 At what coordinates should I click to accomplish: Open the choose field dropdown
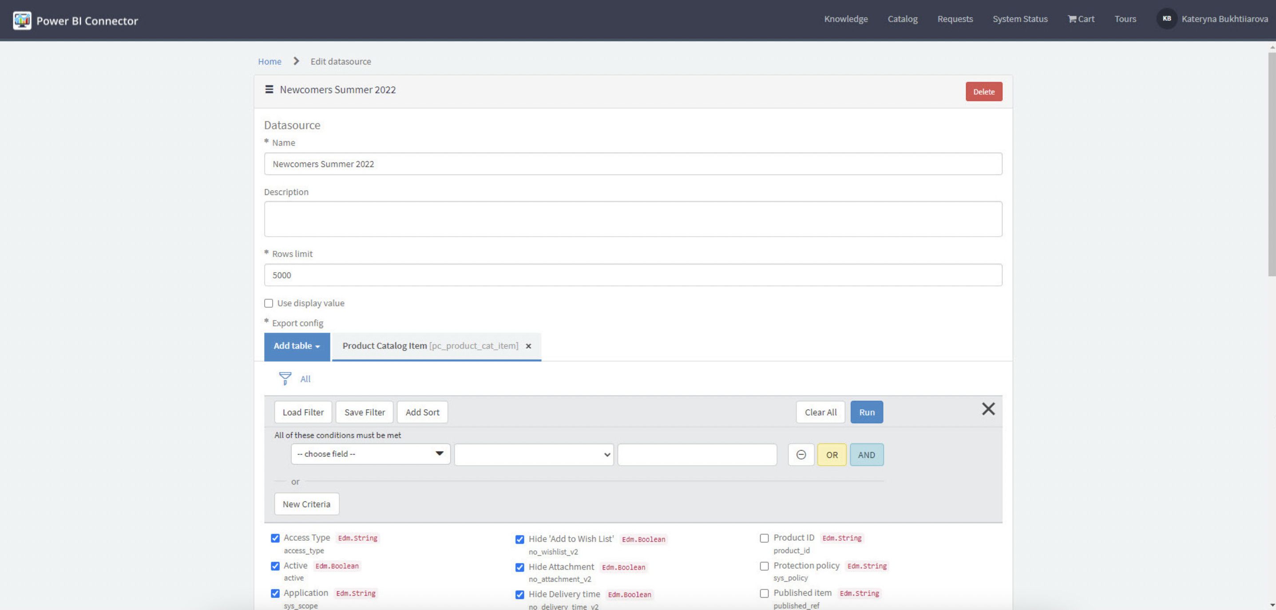point(370,454)
